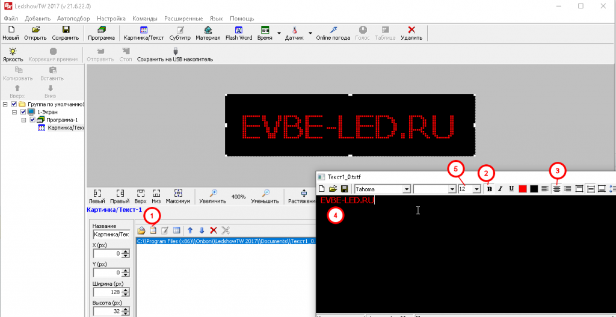
Task: Toggle the Программа-1 checkbox
Action: [32, 120]
